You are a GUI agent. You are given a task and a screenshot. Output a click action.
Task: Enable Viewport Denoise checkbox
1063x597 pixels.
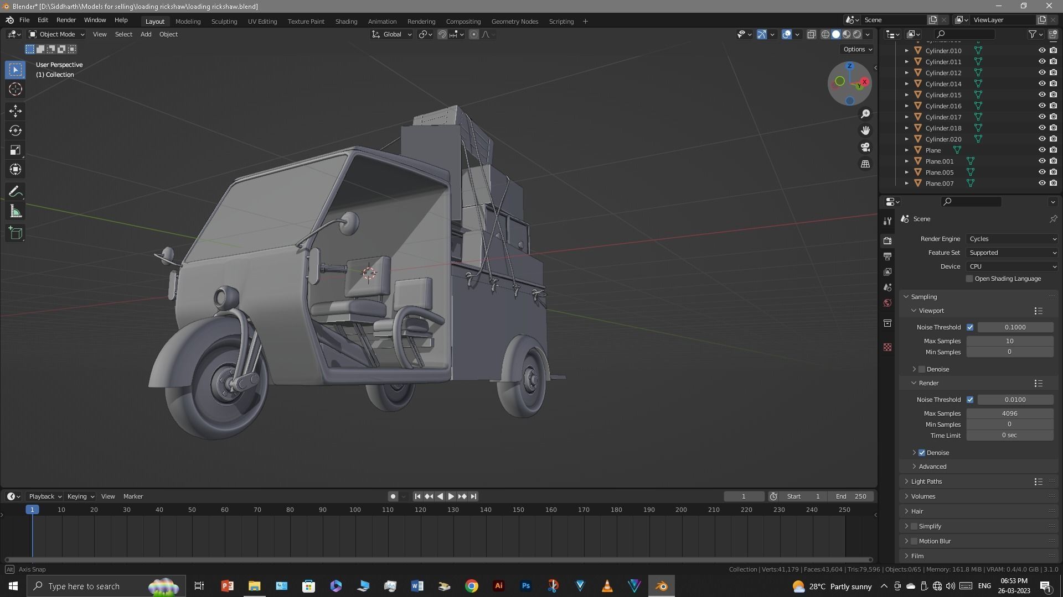[x=922, y=369]
